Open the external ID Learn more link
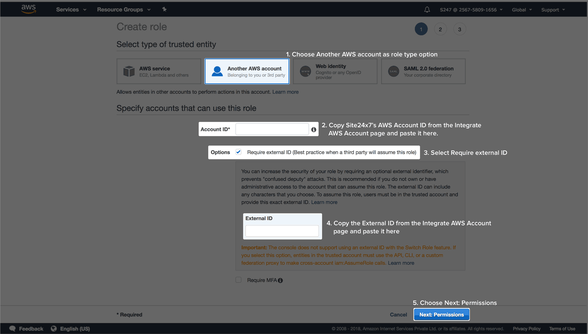Image resolution: width=588 pixels, height=334 pixels. [x=324, y=202]
